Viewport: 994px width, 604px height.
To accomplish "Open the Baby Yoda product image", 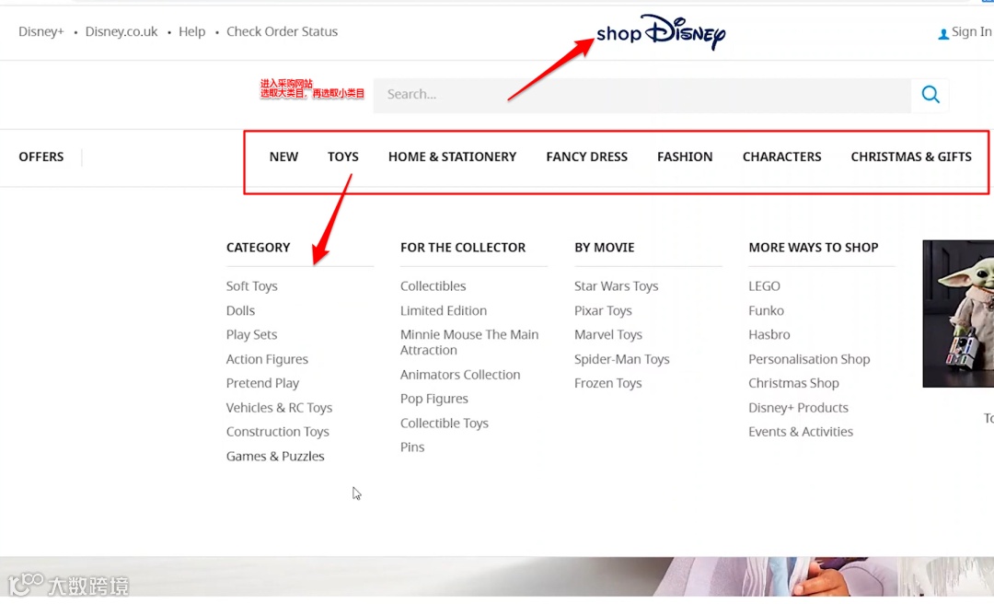I will tap(958, 313).
